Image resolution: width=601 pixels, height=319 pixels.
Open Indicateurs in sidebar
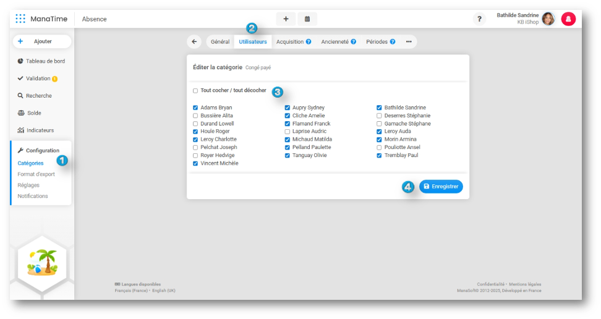[x=36, y=130]
